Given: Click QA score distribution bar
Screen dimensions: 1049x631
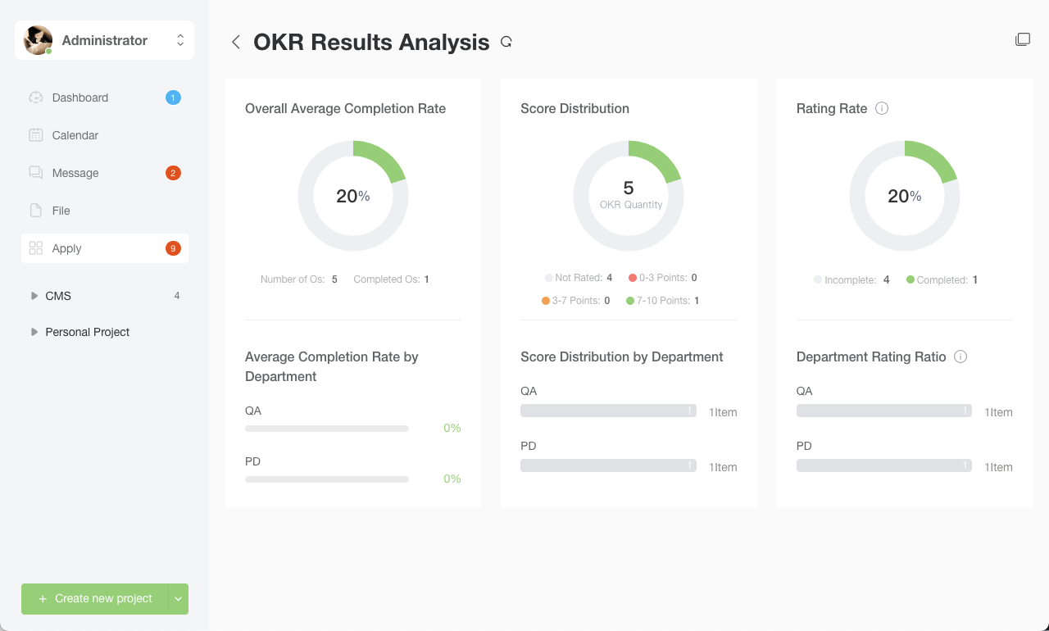Looking at the screenshot, I should 609,411.
